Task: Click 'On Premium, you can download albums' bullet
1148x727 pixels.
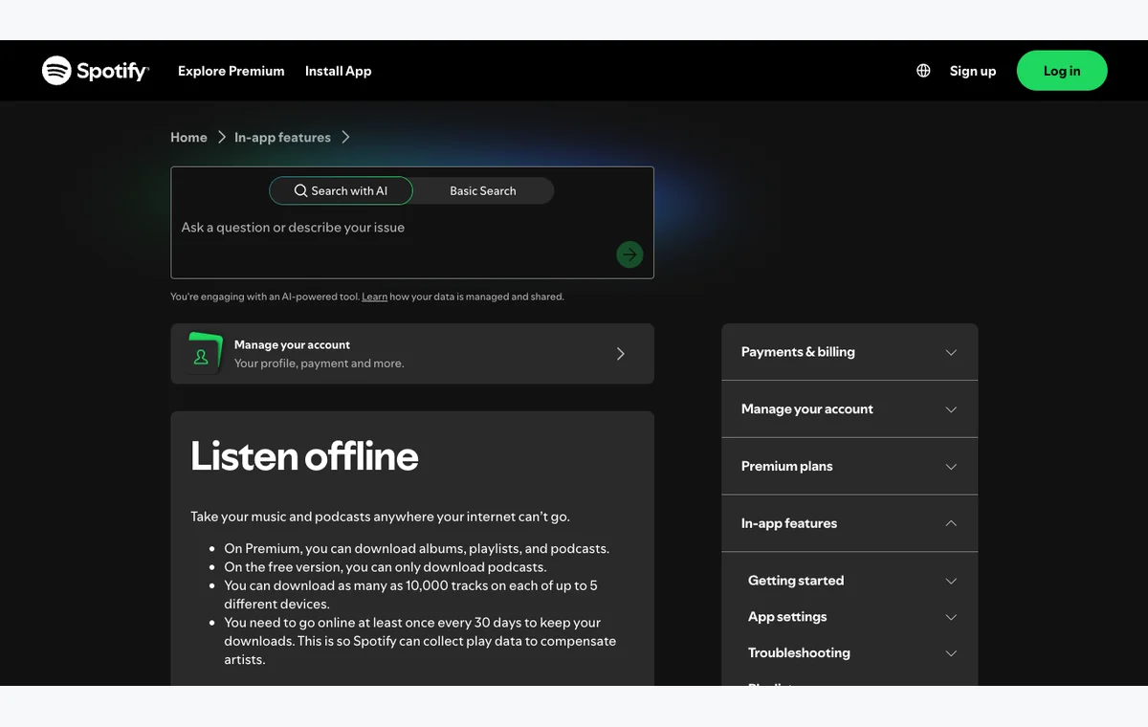Action: pos(416,549)
